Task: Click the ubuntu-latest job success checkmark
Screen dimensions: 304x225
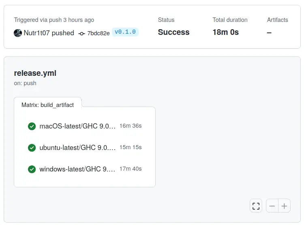Action: 32,148
